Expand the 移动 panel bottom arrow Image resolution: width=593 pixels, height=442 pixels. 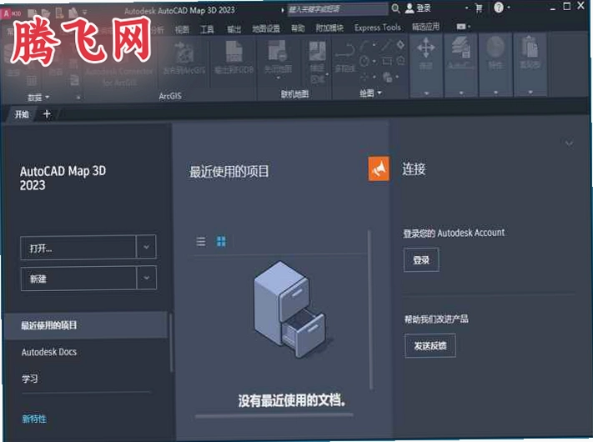pyautogui.click(x=426, y=93)
